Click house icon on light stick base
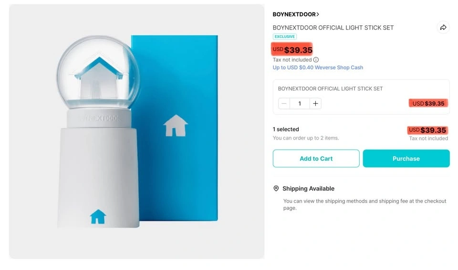 pos(98,216)
